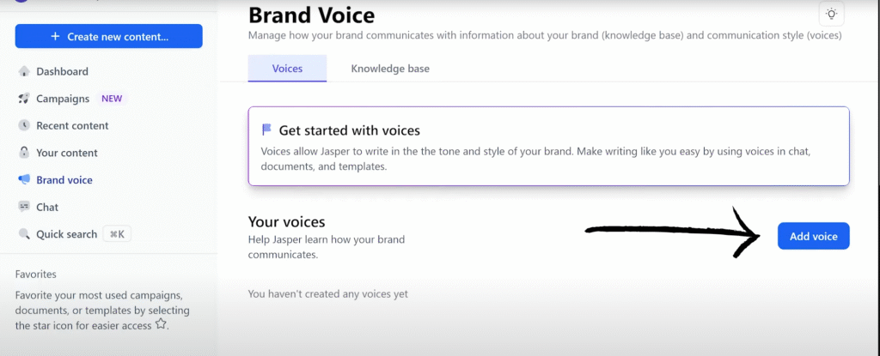
Task: Click the Brand voice megaphone icon
Action: tap(23, 180)
